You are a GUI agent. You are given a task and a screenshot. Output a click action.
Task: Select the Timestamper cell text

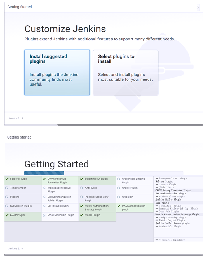tap(18, 188)
